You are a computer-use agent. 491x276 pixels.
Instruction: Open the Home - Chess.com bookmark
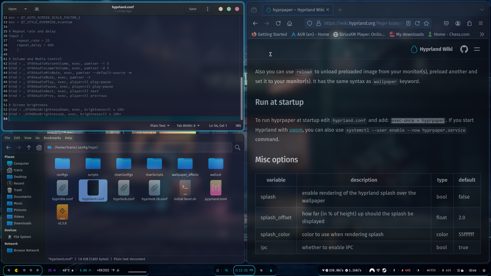click(449, 34)
